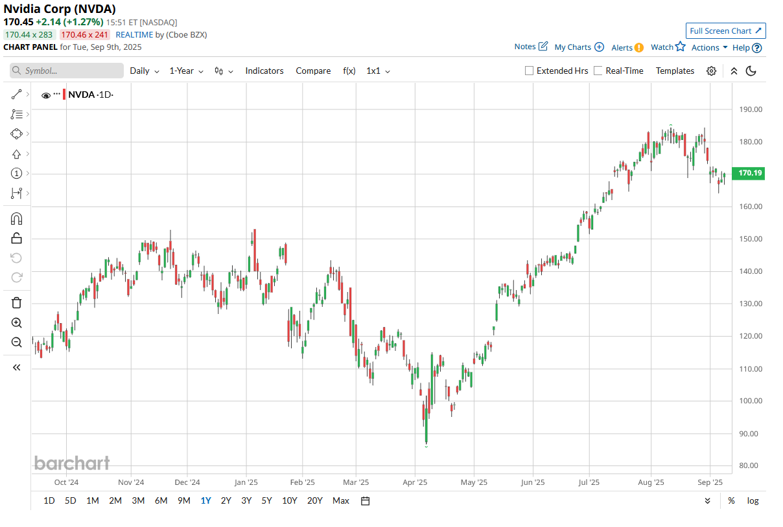
Task: Select the 5D range button
Action: pyautogui.click(x=71, y=500)
